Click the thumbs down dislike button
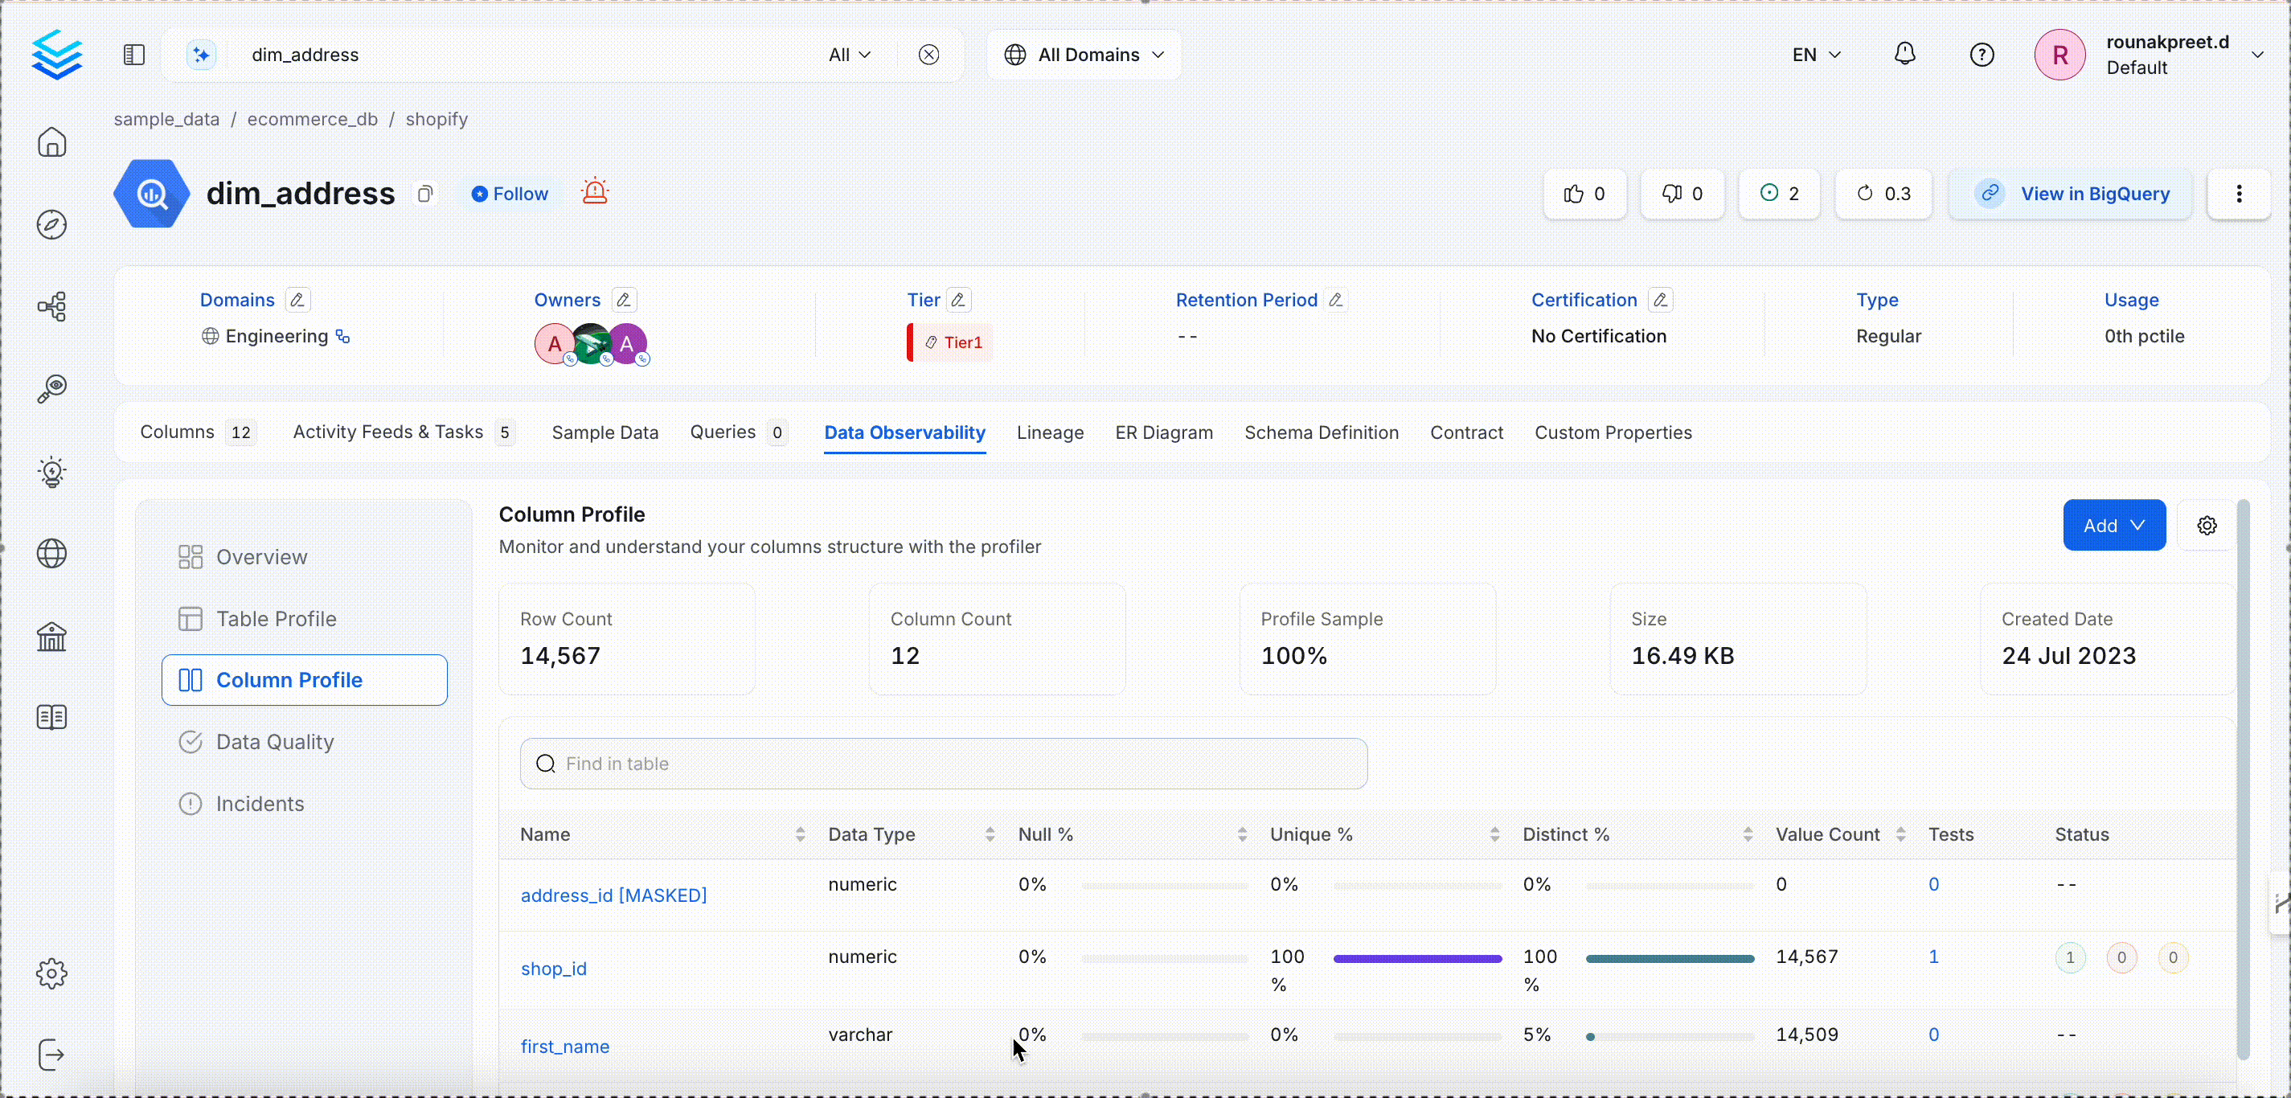 (x=1682, y=194)
